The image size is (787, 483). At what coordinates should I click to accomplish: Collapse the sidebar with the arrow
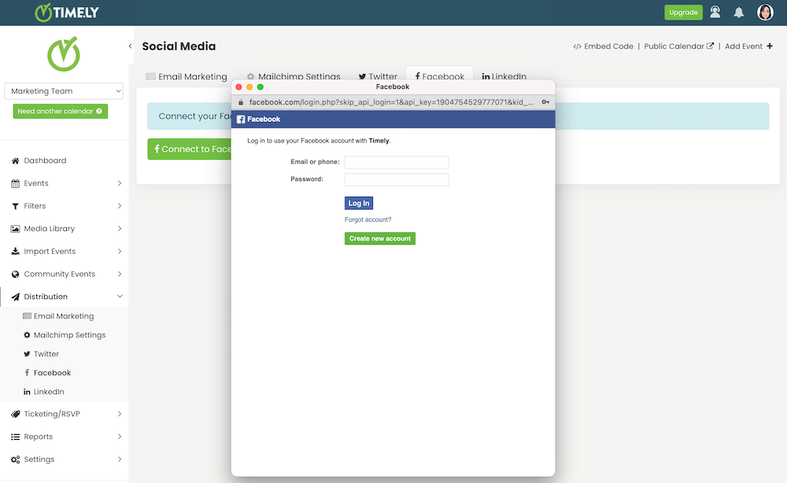(x=130, y=46)
